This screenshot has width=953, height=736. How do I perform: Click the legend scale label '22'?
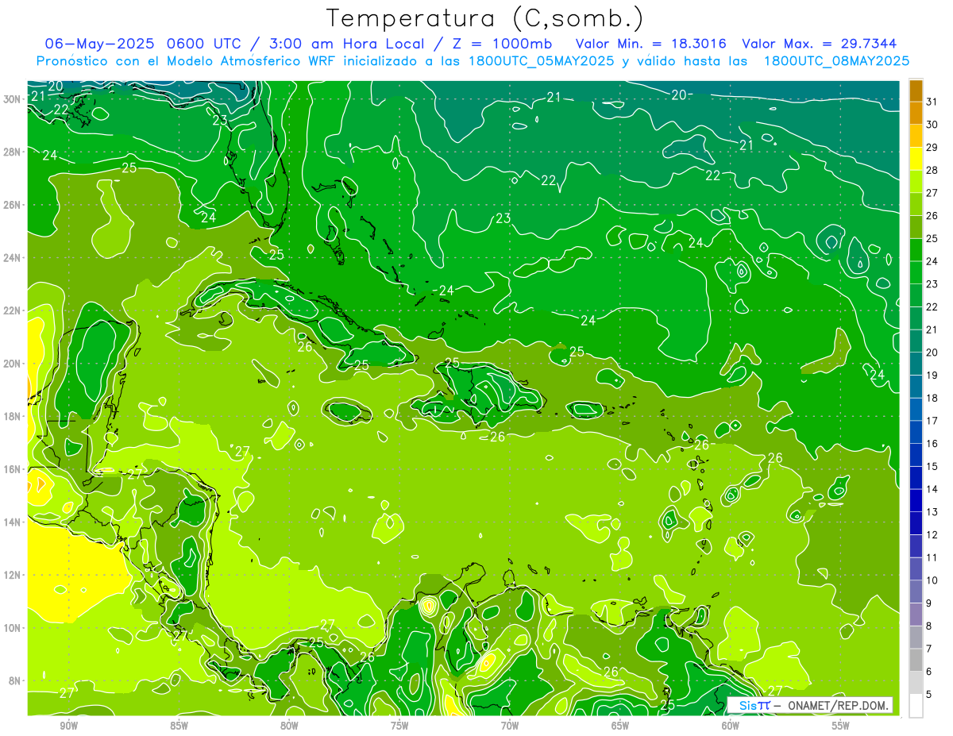pos(932,306)
